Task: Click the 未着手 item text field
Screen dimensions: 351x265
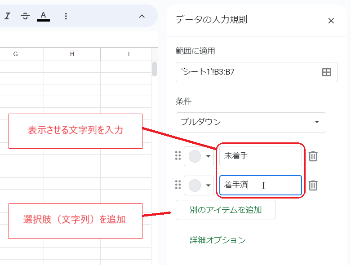Action: click(261, 156)
